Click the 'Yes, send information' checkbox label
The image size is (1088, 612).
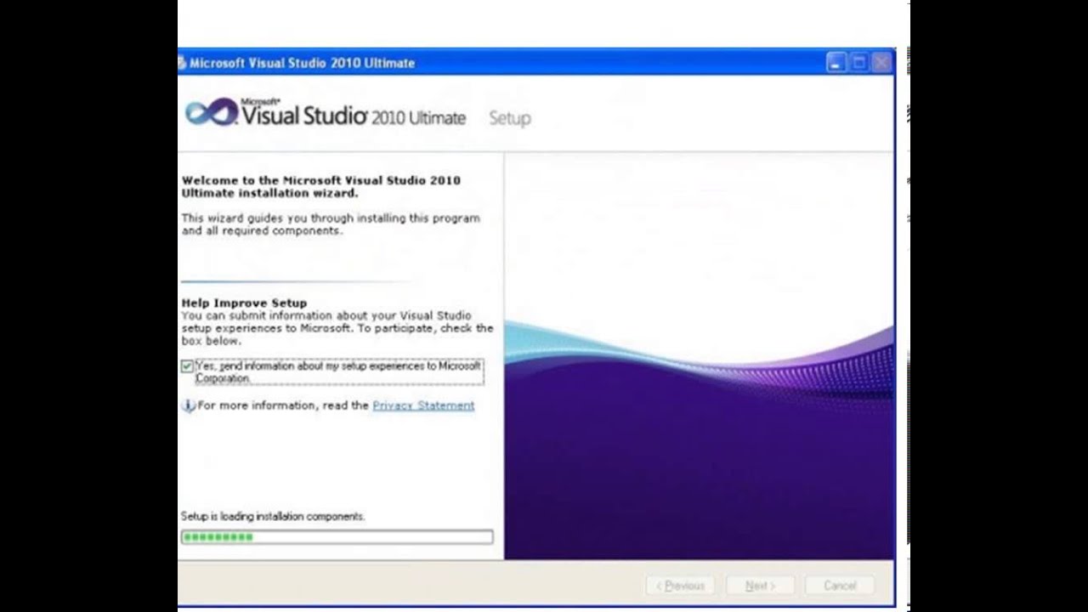click(x=338, y=372)
